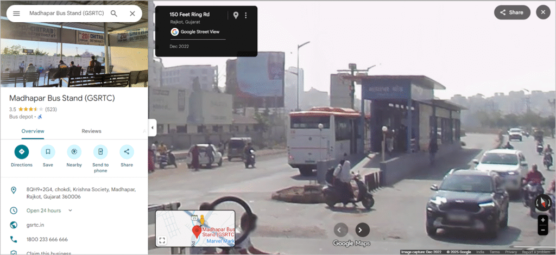Screen dimensions: 556x255
Task: Click the Nearby icon
Action: pyautogui.click(x=74, y=152)
